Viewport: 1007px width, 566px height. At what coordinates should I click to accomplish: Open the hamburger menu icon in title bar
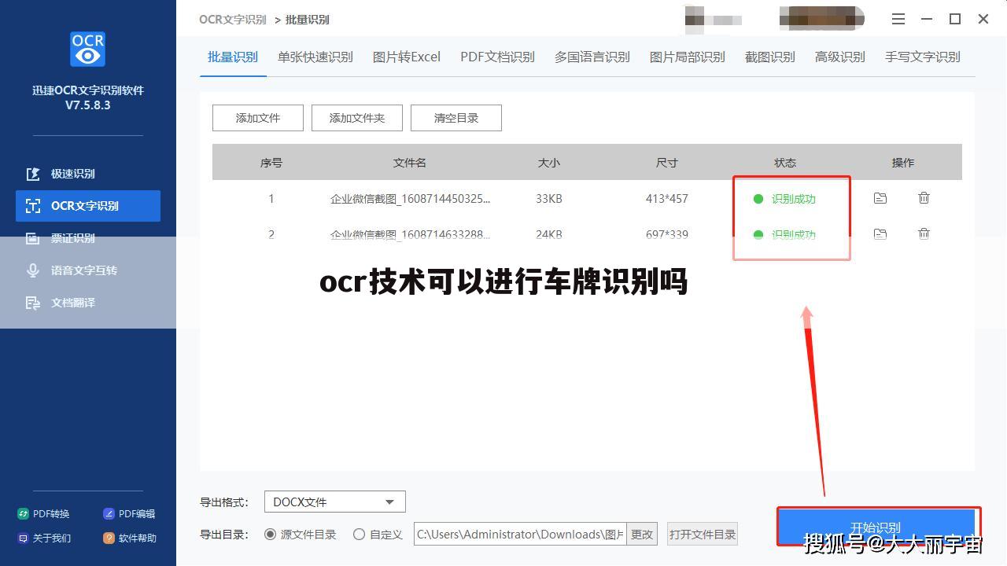[898, 19]
